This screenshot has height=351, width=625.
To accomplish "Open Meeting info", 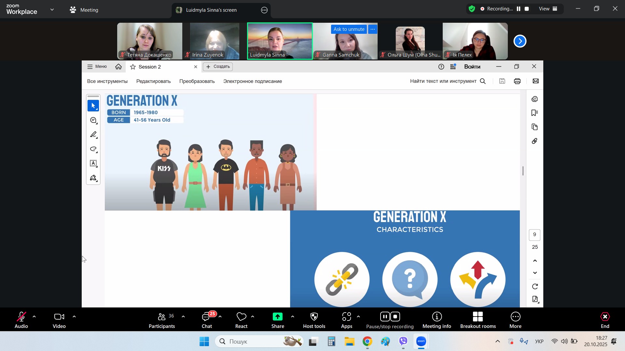I will [x=437, y=317].
